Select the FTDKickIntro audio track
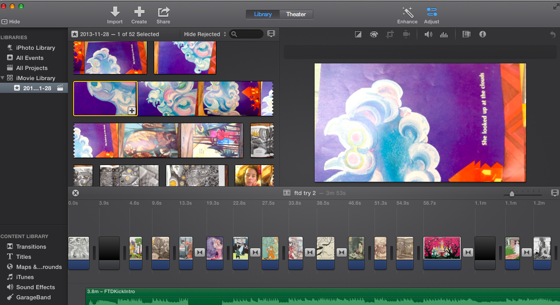The image size is (560, 305). (323, 296)
